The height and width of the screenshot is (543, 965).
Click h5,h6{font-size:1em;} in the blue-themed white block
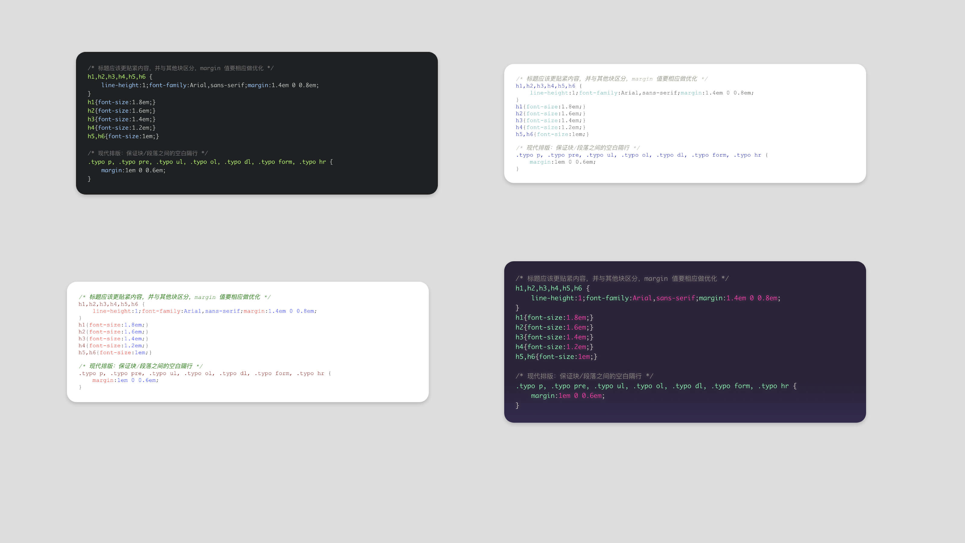[x=552, y=134]
